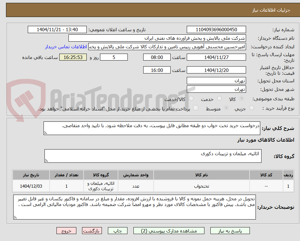Click the شماره نیاز number field
This screenshot has height=241, width=300.
tap(216, 30)
